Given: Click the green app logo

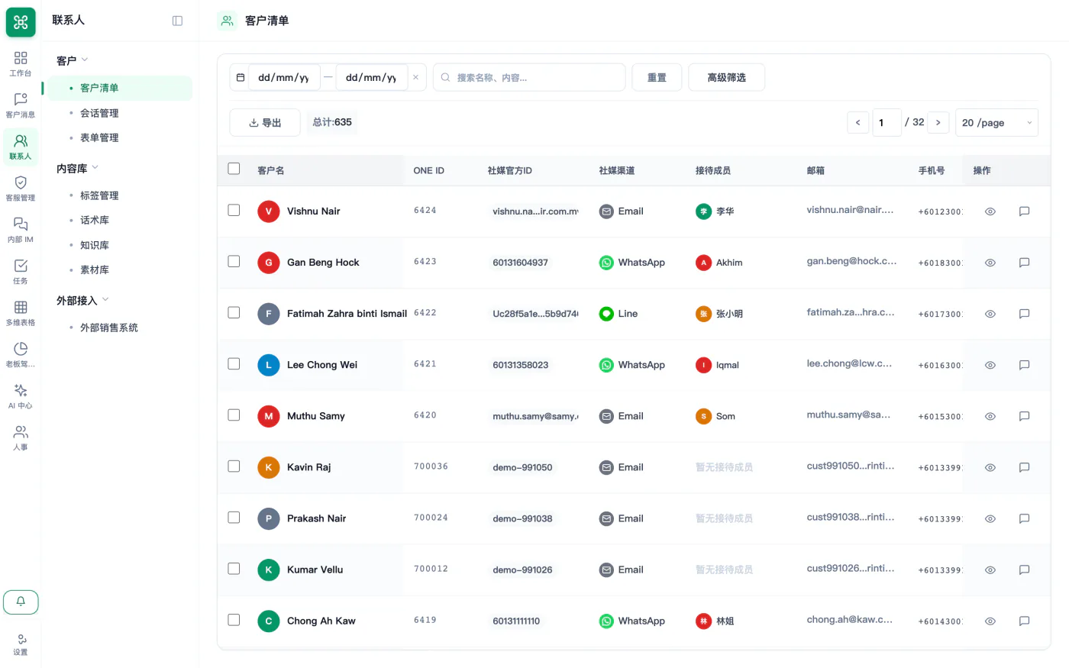Looking at the screenshot, I should coord(21,22).
